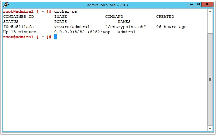
Task: Click the last root@admiral prompt line
Action: [27, 37]
